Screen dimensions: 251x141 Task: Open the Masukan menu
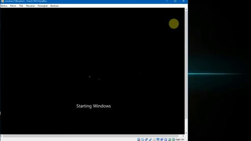pyautogui.click(x=31, y=6)
